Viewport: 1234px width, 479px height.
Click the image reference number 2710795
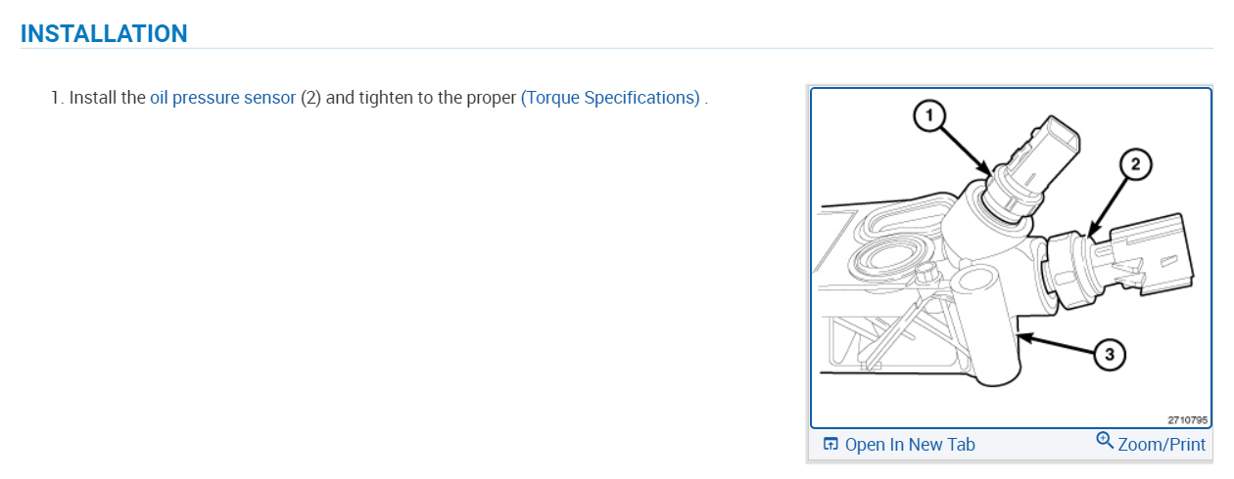point(1187,419)
